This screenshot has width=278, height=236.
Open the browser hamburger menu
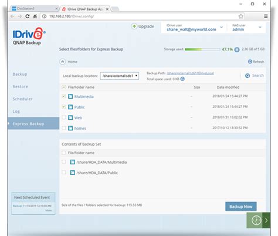click(266, 16)
